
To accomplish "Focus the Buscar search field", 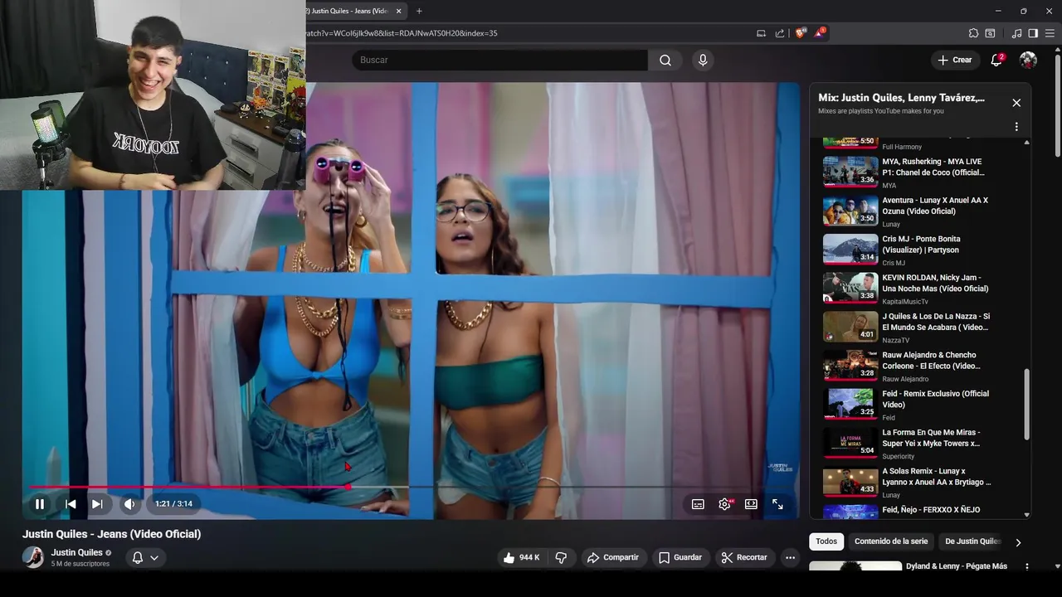I will coord(499,60).
